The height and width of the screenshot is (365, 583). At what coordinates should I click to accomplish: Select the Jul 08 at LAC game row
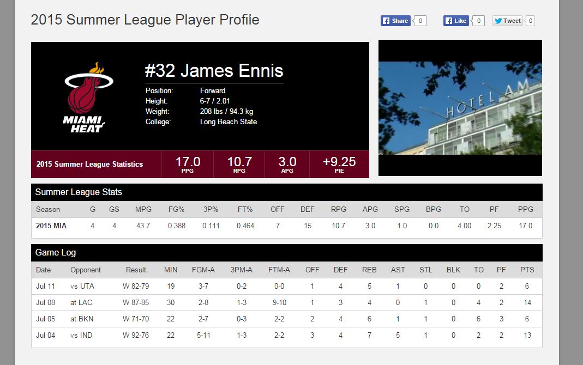[x=286, y=302]
